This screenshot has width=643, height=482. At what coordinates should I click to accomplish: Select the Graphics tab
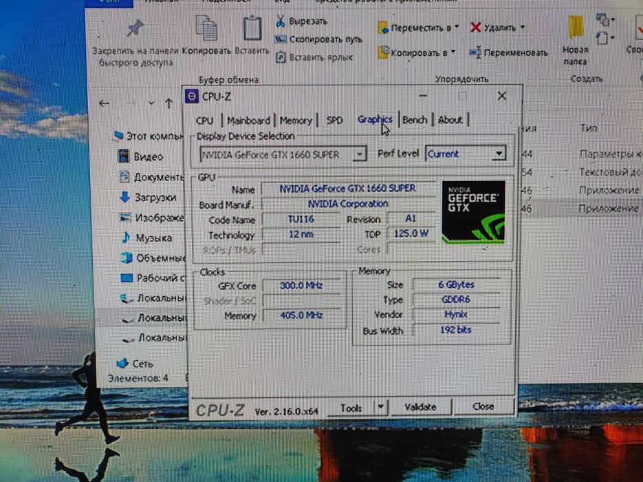pyautogui.click(x=375, y=120)
